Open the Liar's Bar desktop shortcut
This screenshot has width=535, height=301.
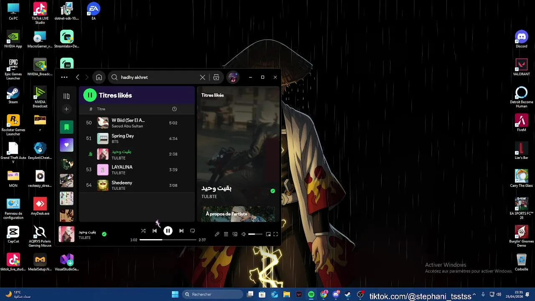(x=521, y=151)
